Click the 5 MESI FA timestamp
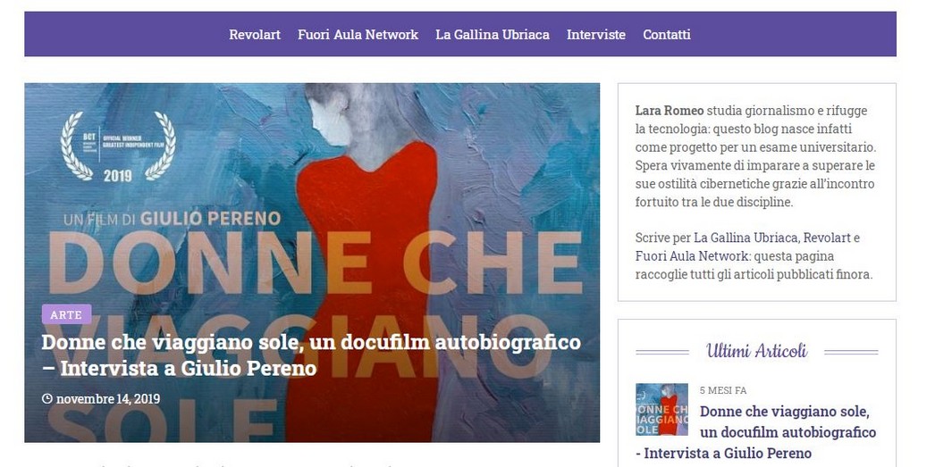The height and width of the screenshot is (467, 935). click(723, 390)
